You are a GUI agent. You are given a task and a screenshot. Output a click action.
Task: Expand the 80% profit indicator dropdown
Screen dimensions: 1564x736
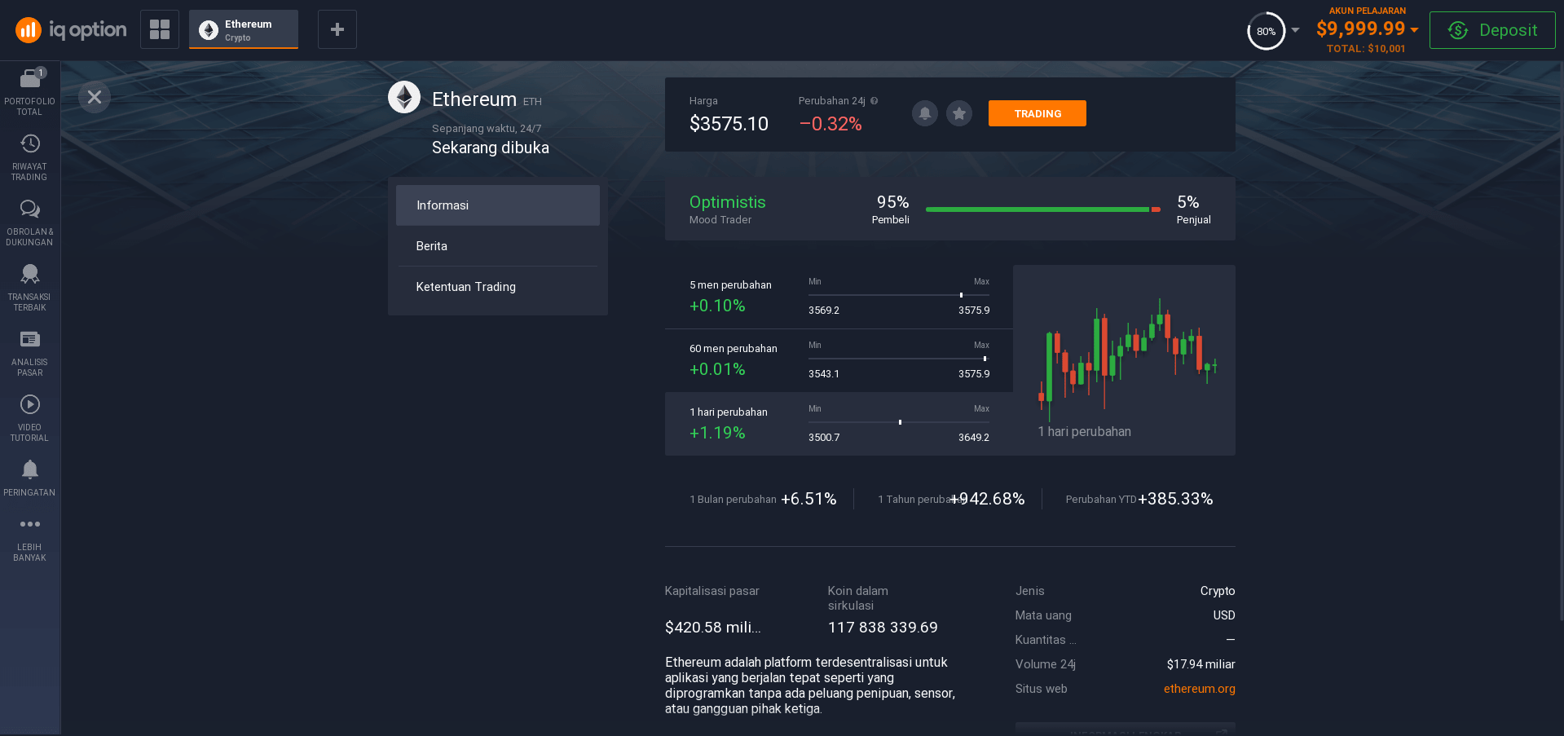coord(1295,30)
